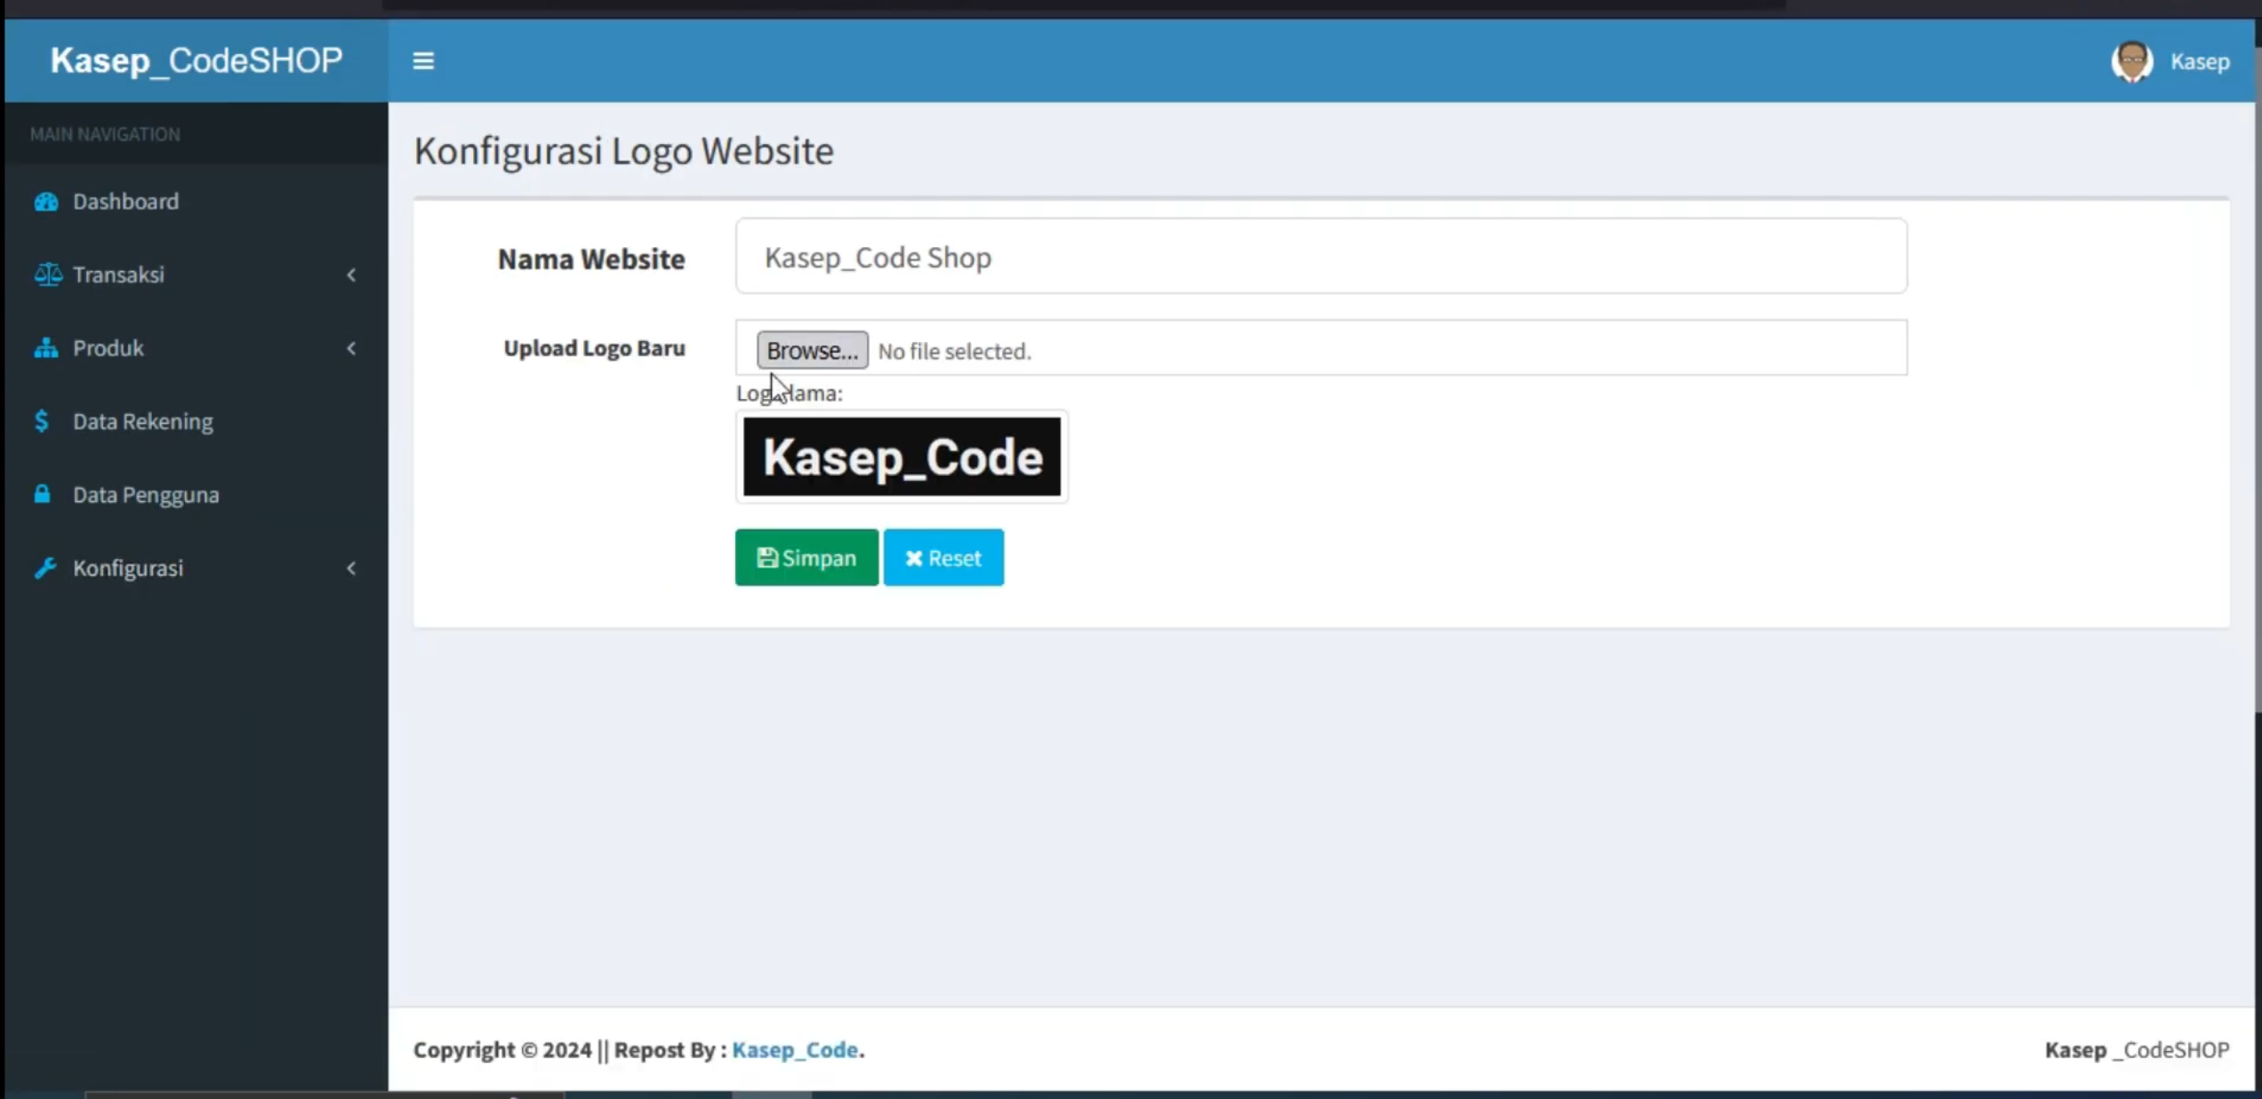Click the Produk menu label

[x=108, y=348]
